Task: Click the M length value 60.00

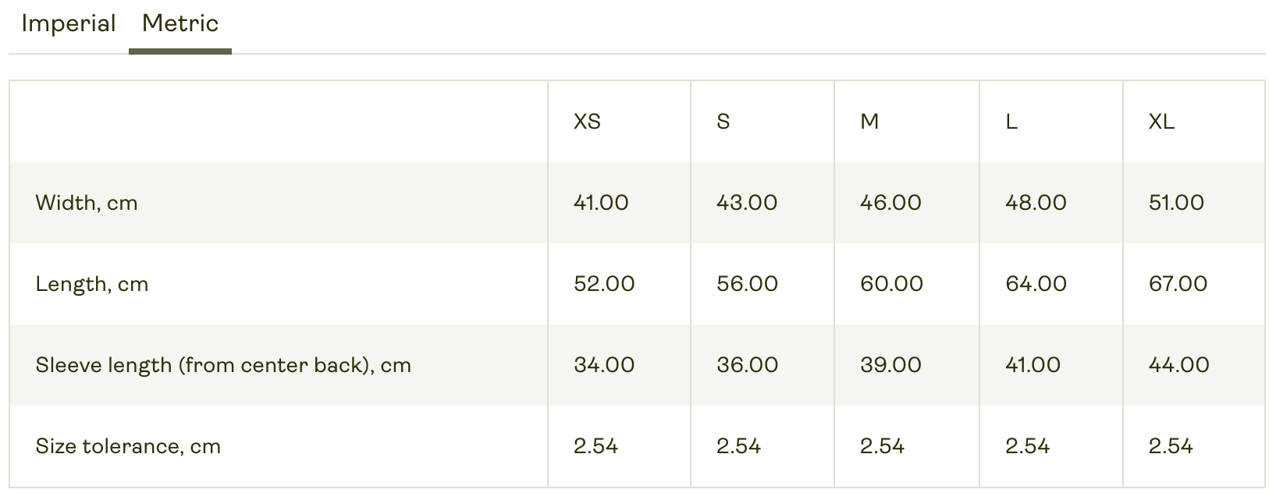Action: (x=891, y=284)
